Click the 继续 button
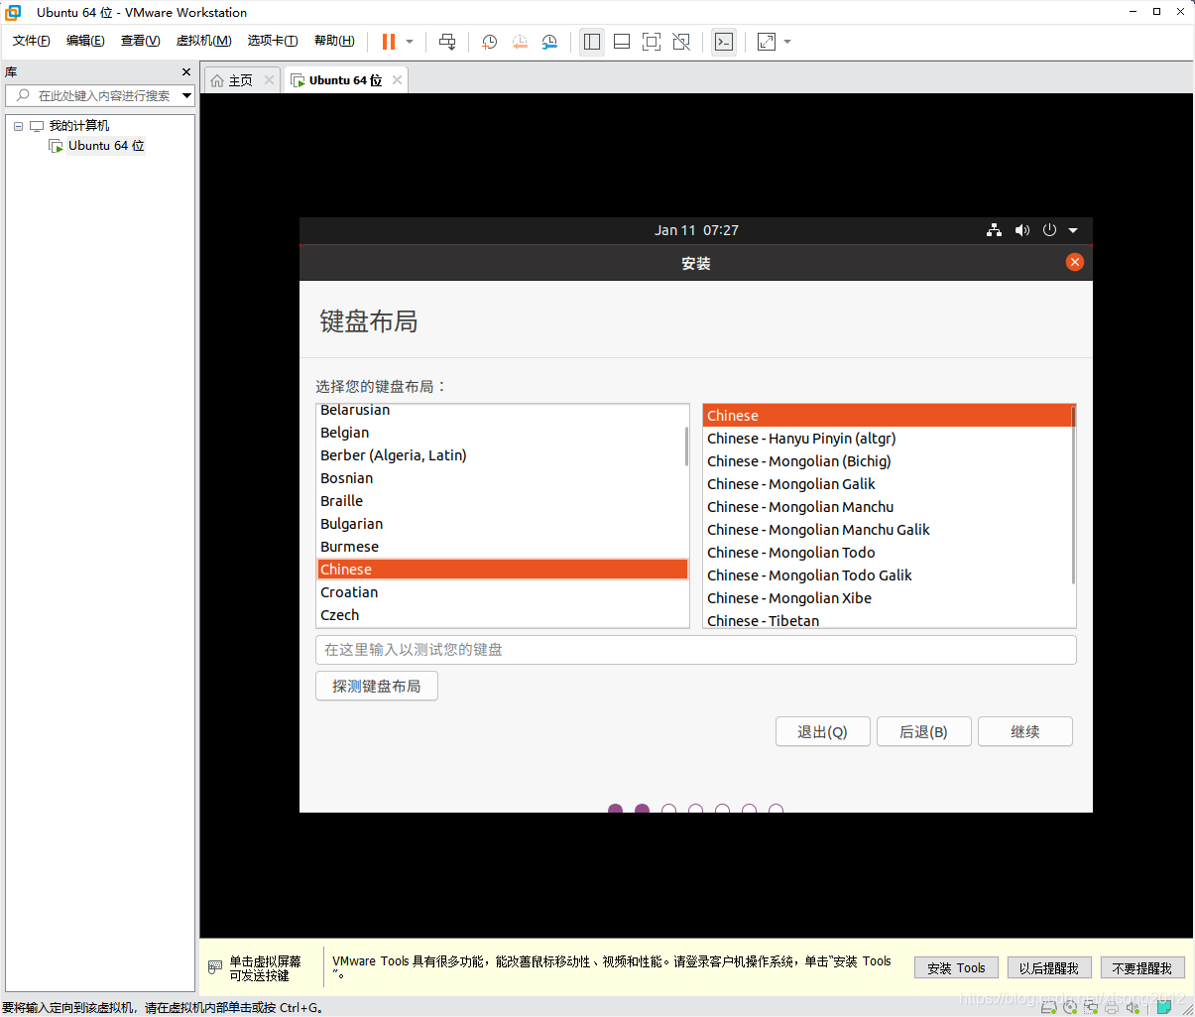Viewport: 1195px width, 1017px height. [x=1025, y=732]
